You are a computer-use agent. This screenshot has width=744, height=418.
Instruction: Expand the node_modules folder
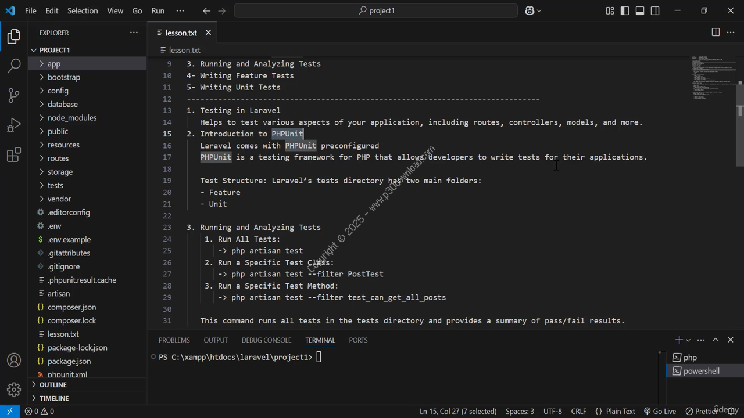pyautogui.click(x=87, y=118)
